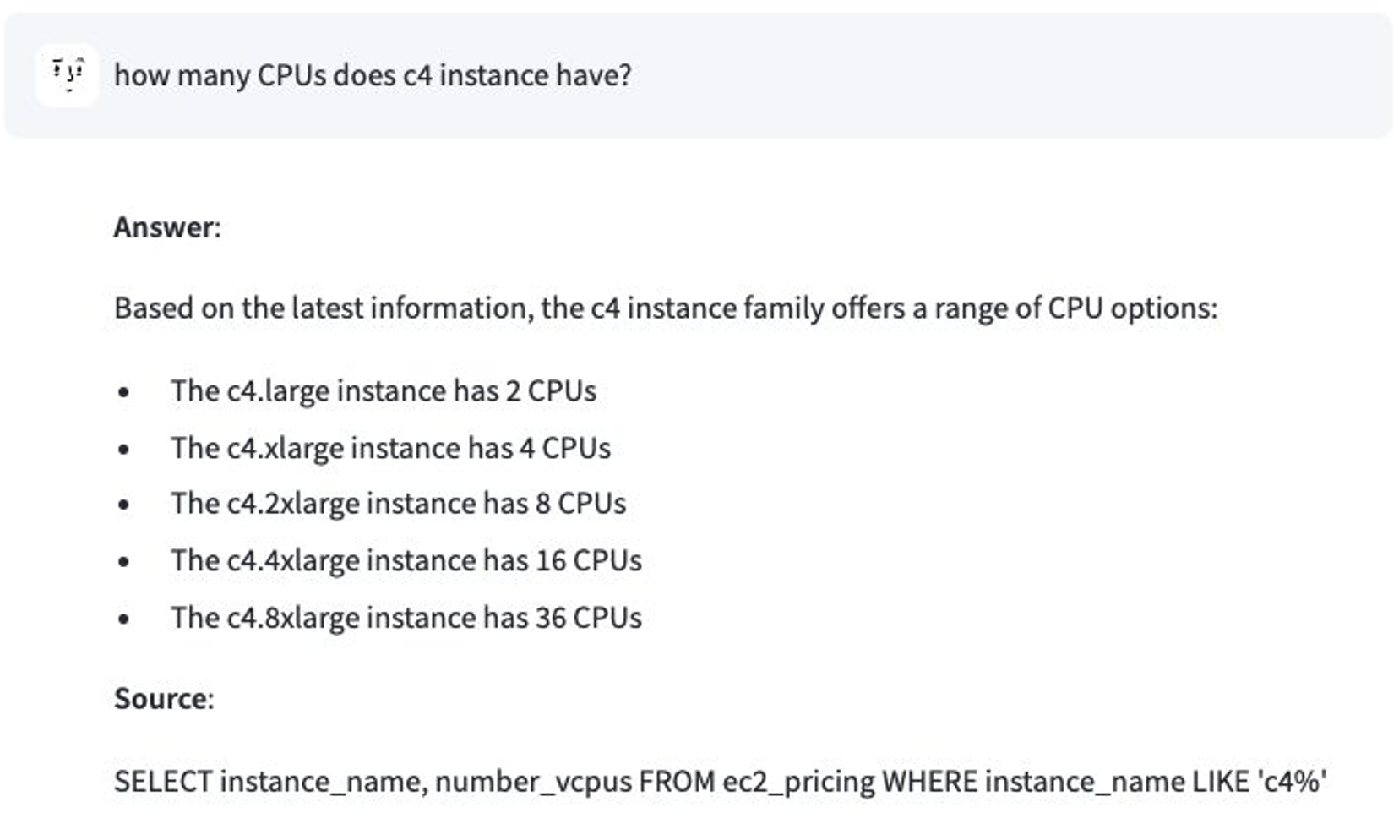This screenshot has height=813, width=1399.
Task: Click the bullet before c4.large
Action: (124, 392)
